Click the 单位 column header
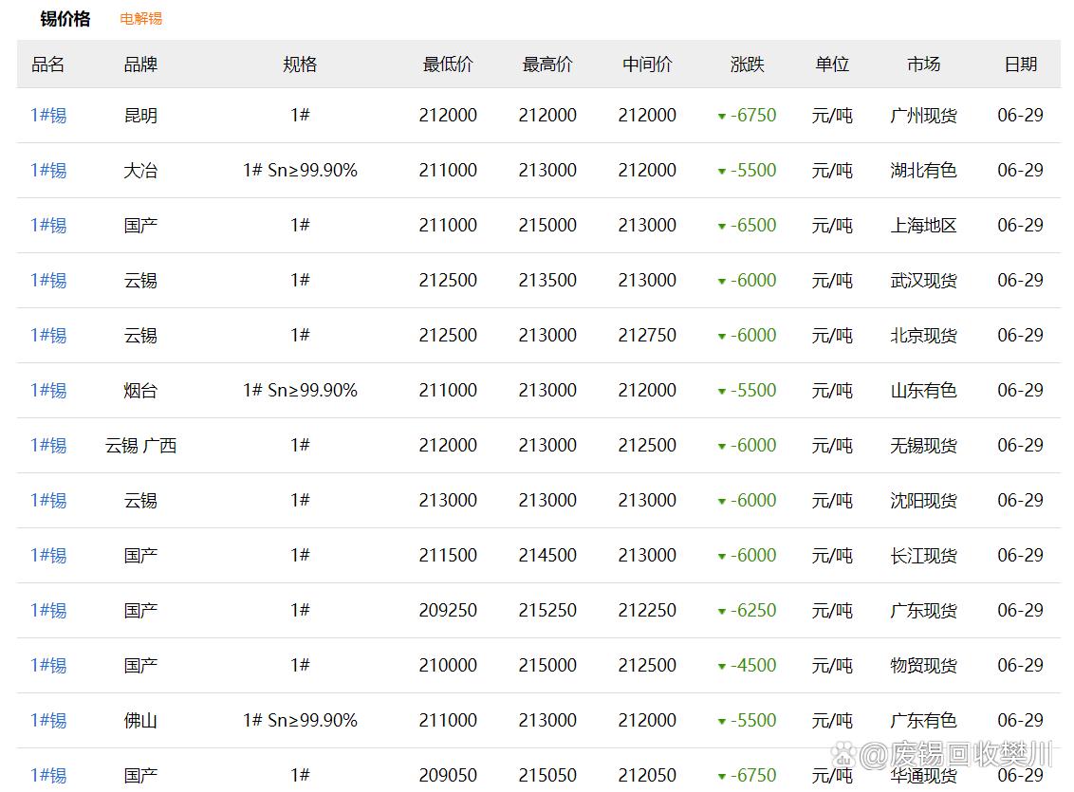Viewport: 1074px width, 792px height. [x=832, y=64]
